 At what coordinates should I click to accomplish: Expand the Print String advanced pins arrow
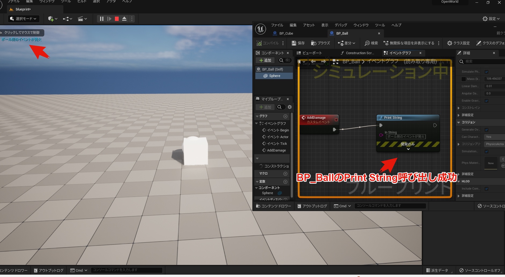click(408, 149)
